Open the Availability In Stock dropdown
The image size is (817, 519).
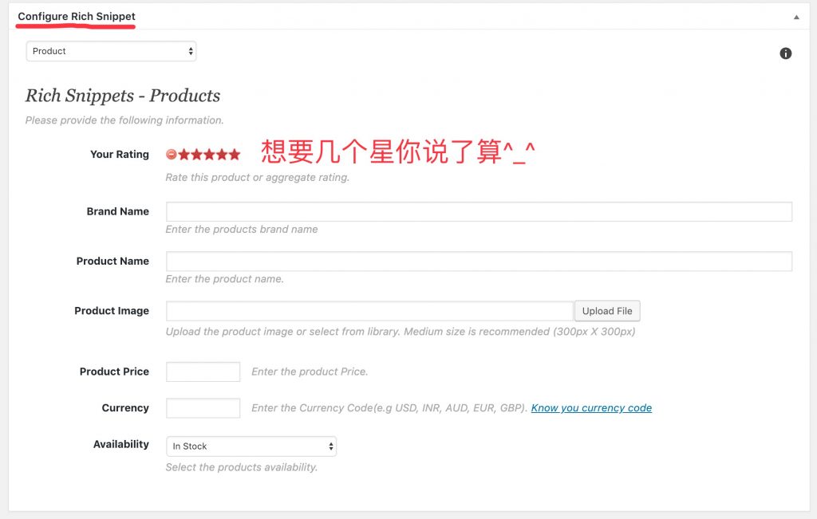click(251, 446)
